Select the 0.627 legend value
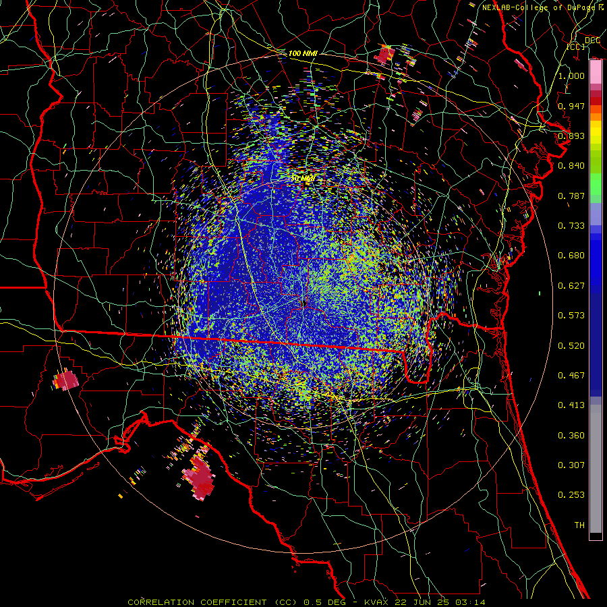The image size is (607, 607). pos(571,286)
